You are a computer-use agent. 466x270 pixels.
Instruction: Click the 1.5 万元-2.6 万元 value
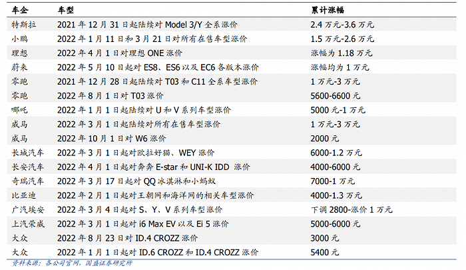click(342, 39)
